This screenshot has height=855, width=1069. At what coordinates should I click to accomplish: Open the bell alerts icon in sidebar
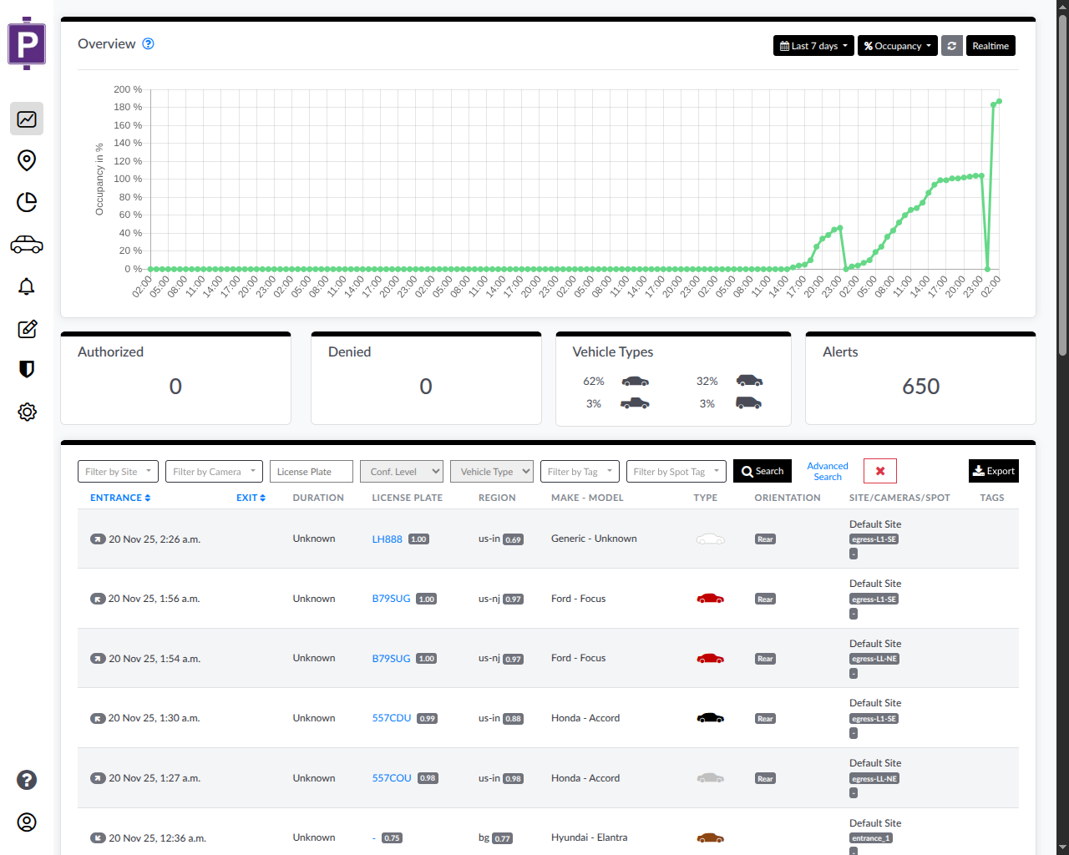pyautogui.click(x=26, y=286)
